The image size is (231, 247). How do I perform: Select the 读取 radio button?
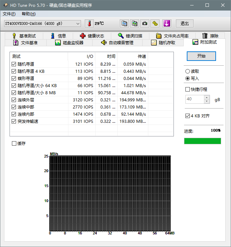click(x=187, y=71)
